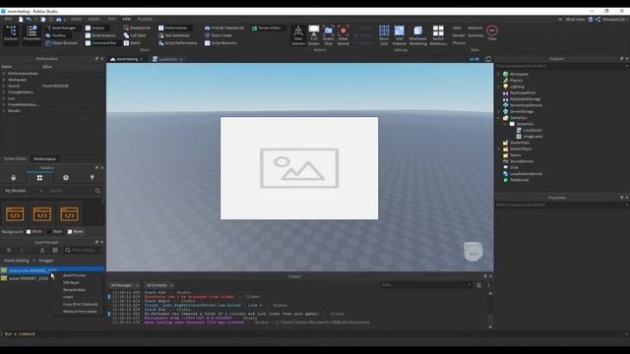Click the Toolbox search magnifier icon
The image size is (630, 354).
97,191
